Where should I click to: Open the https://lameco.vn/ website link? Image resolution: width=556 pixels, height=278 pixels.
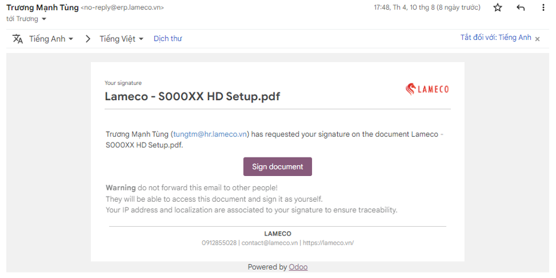pos(328,243)
